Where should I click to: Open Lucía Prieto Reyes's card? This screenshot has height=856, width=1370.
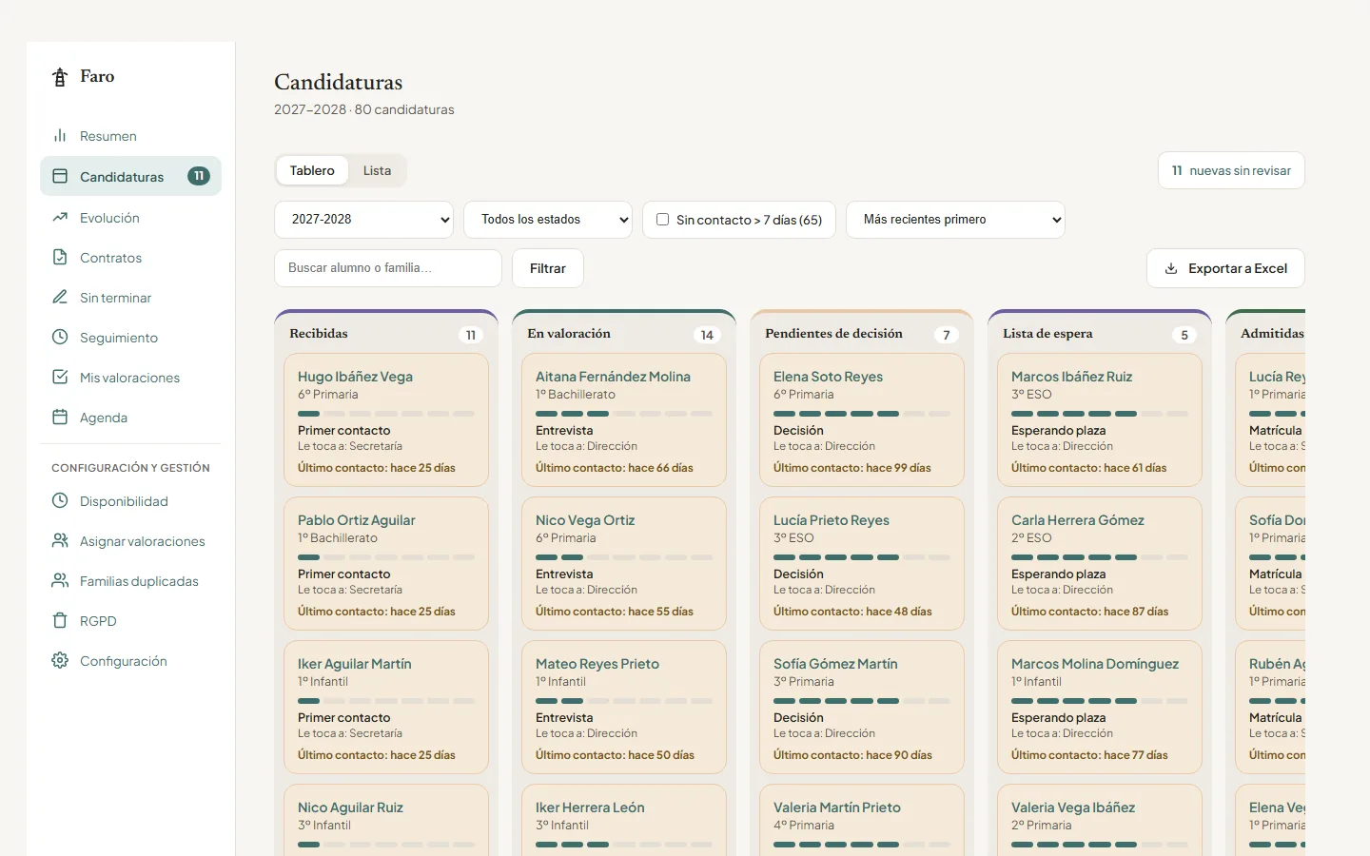[862, 564]
